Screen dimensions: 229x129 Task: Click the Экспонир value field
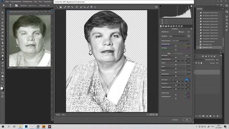[x=187, y=56]
